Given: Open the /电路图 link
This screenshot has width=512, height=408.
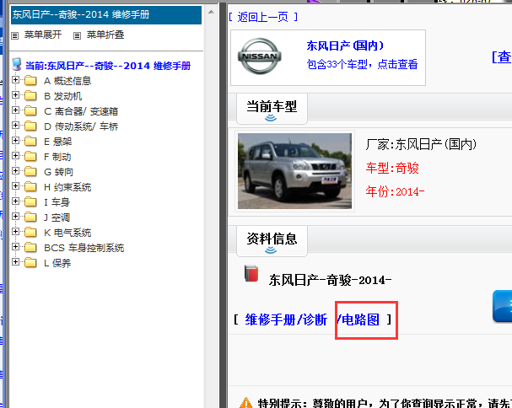Looking at the screenshot, I should tap(358, 319).
